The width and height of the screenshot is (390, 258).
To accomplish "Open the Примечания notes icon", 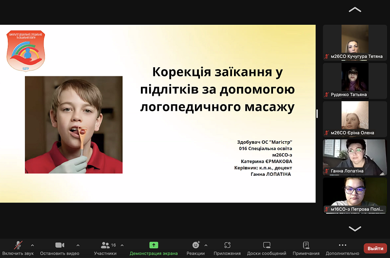I will (x=306, y=245).
